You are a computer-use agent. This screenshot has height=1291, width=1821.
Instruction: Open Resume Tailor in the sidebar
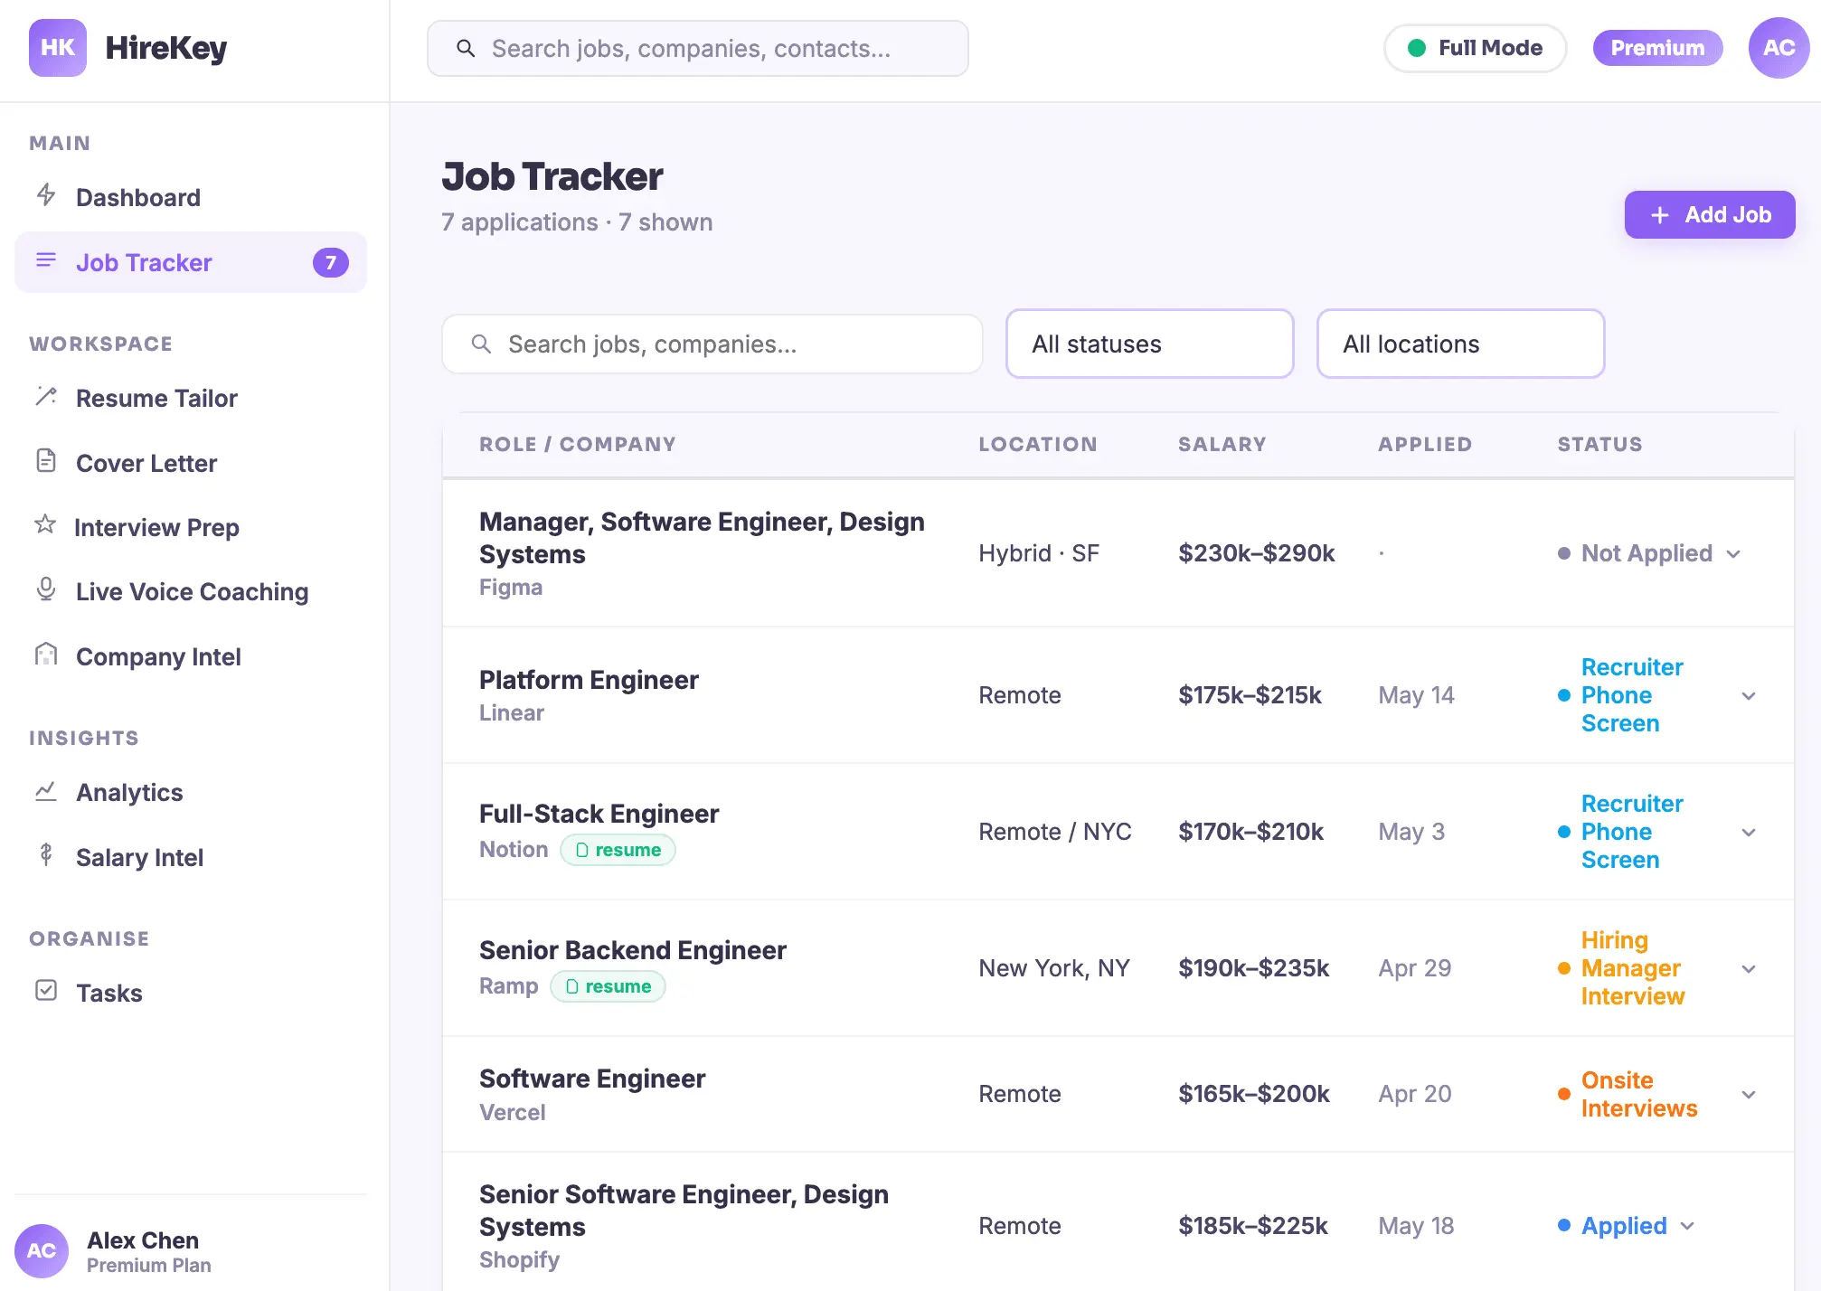(191, 398)
